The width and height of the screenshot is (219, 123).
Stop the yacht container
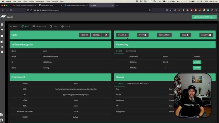pos(143,35)
